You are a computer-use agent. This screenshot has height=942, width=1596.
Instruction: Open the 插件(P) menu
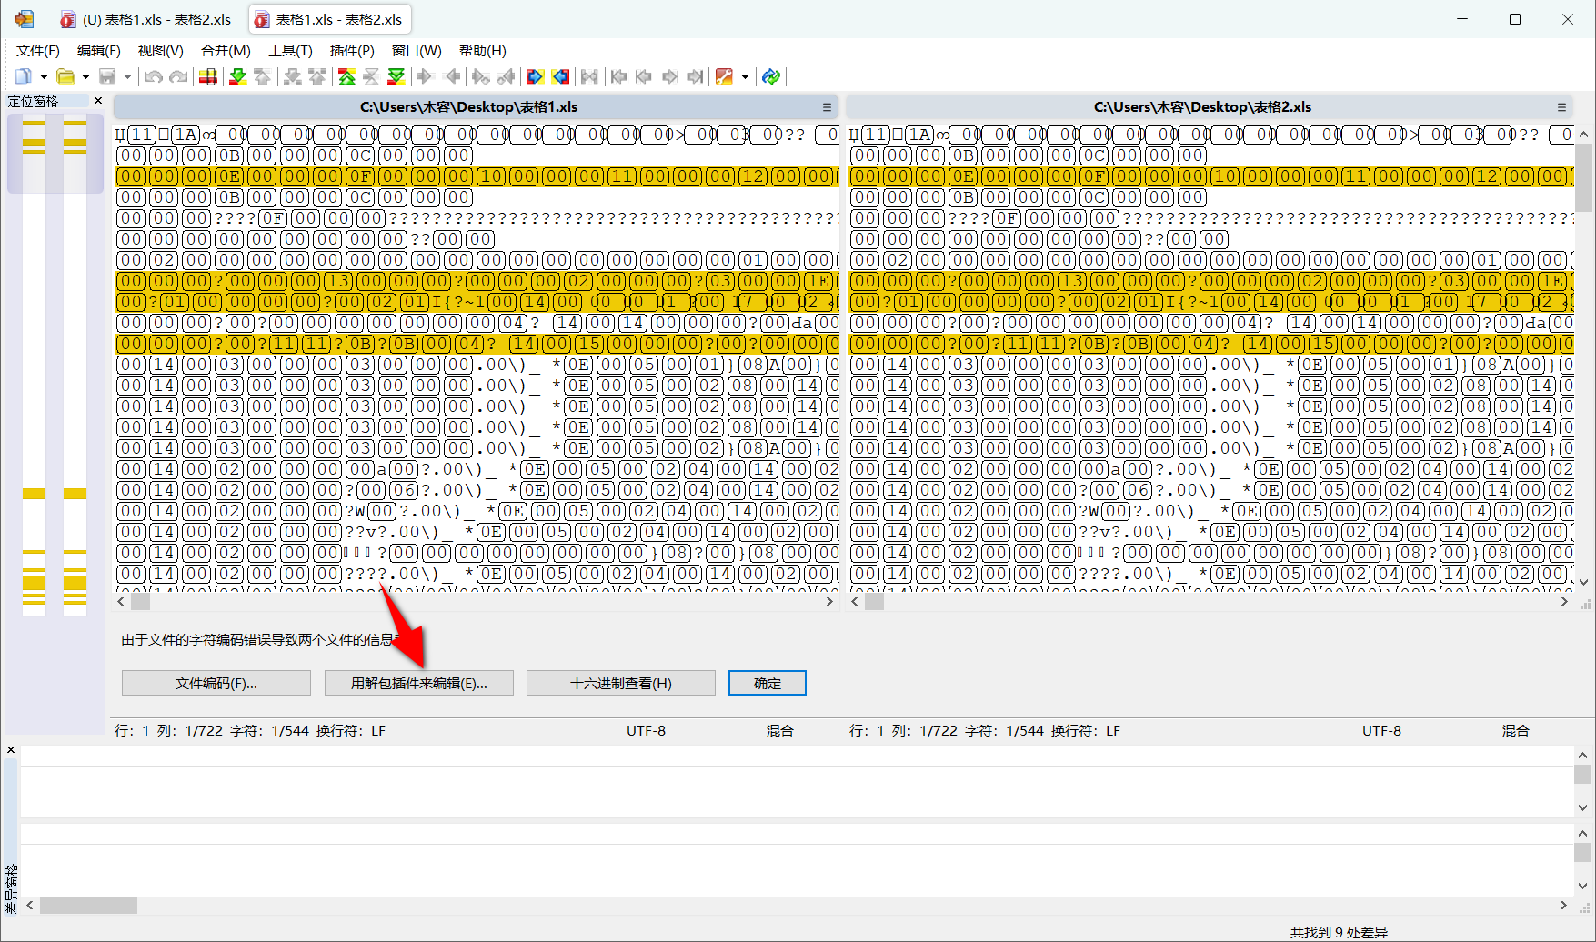click(352, 51)
